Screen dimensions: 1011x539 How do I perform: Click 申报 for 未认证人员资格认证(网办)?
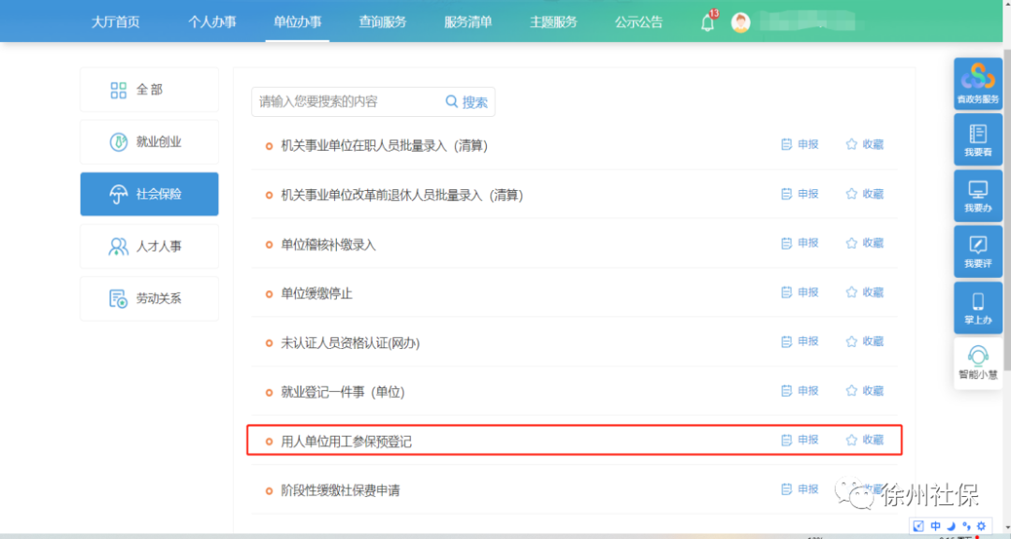799,341
